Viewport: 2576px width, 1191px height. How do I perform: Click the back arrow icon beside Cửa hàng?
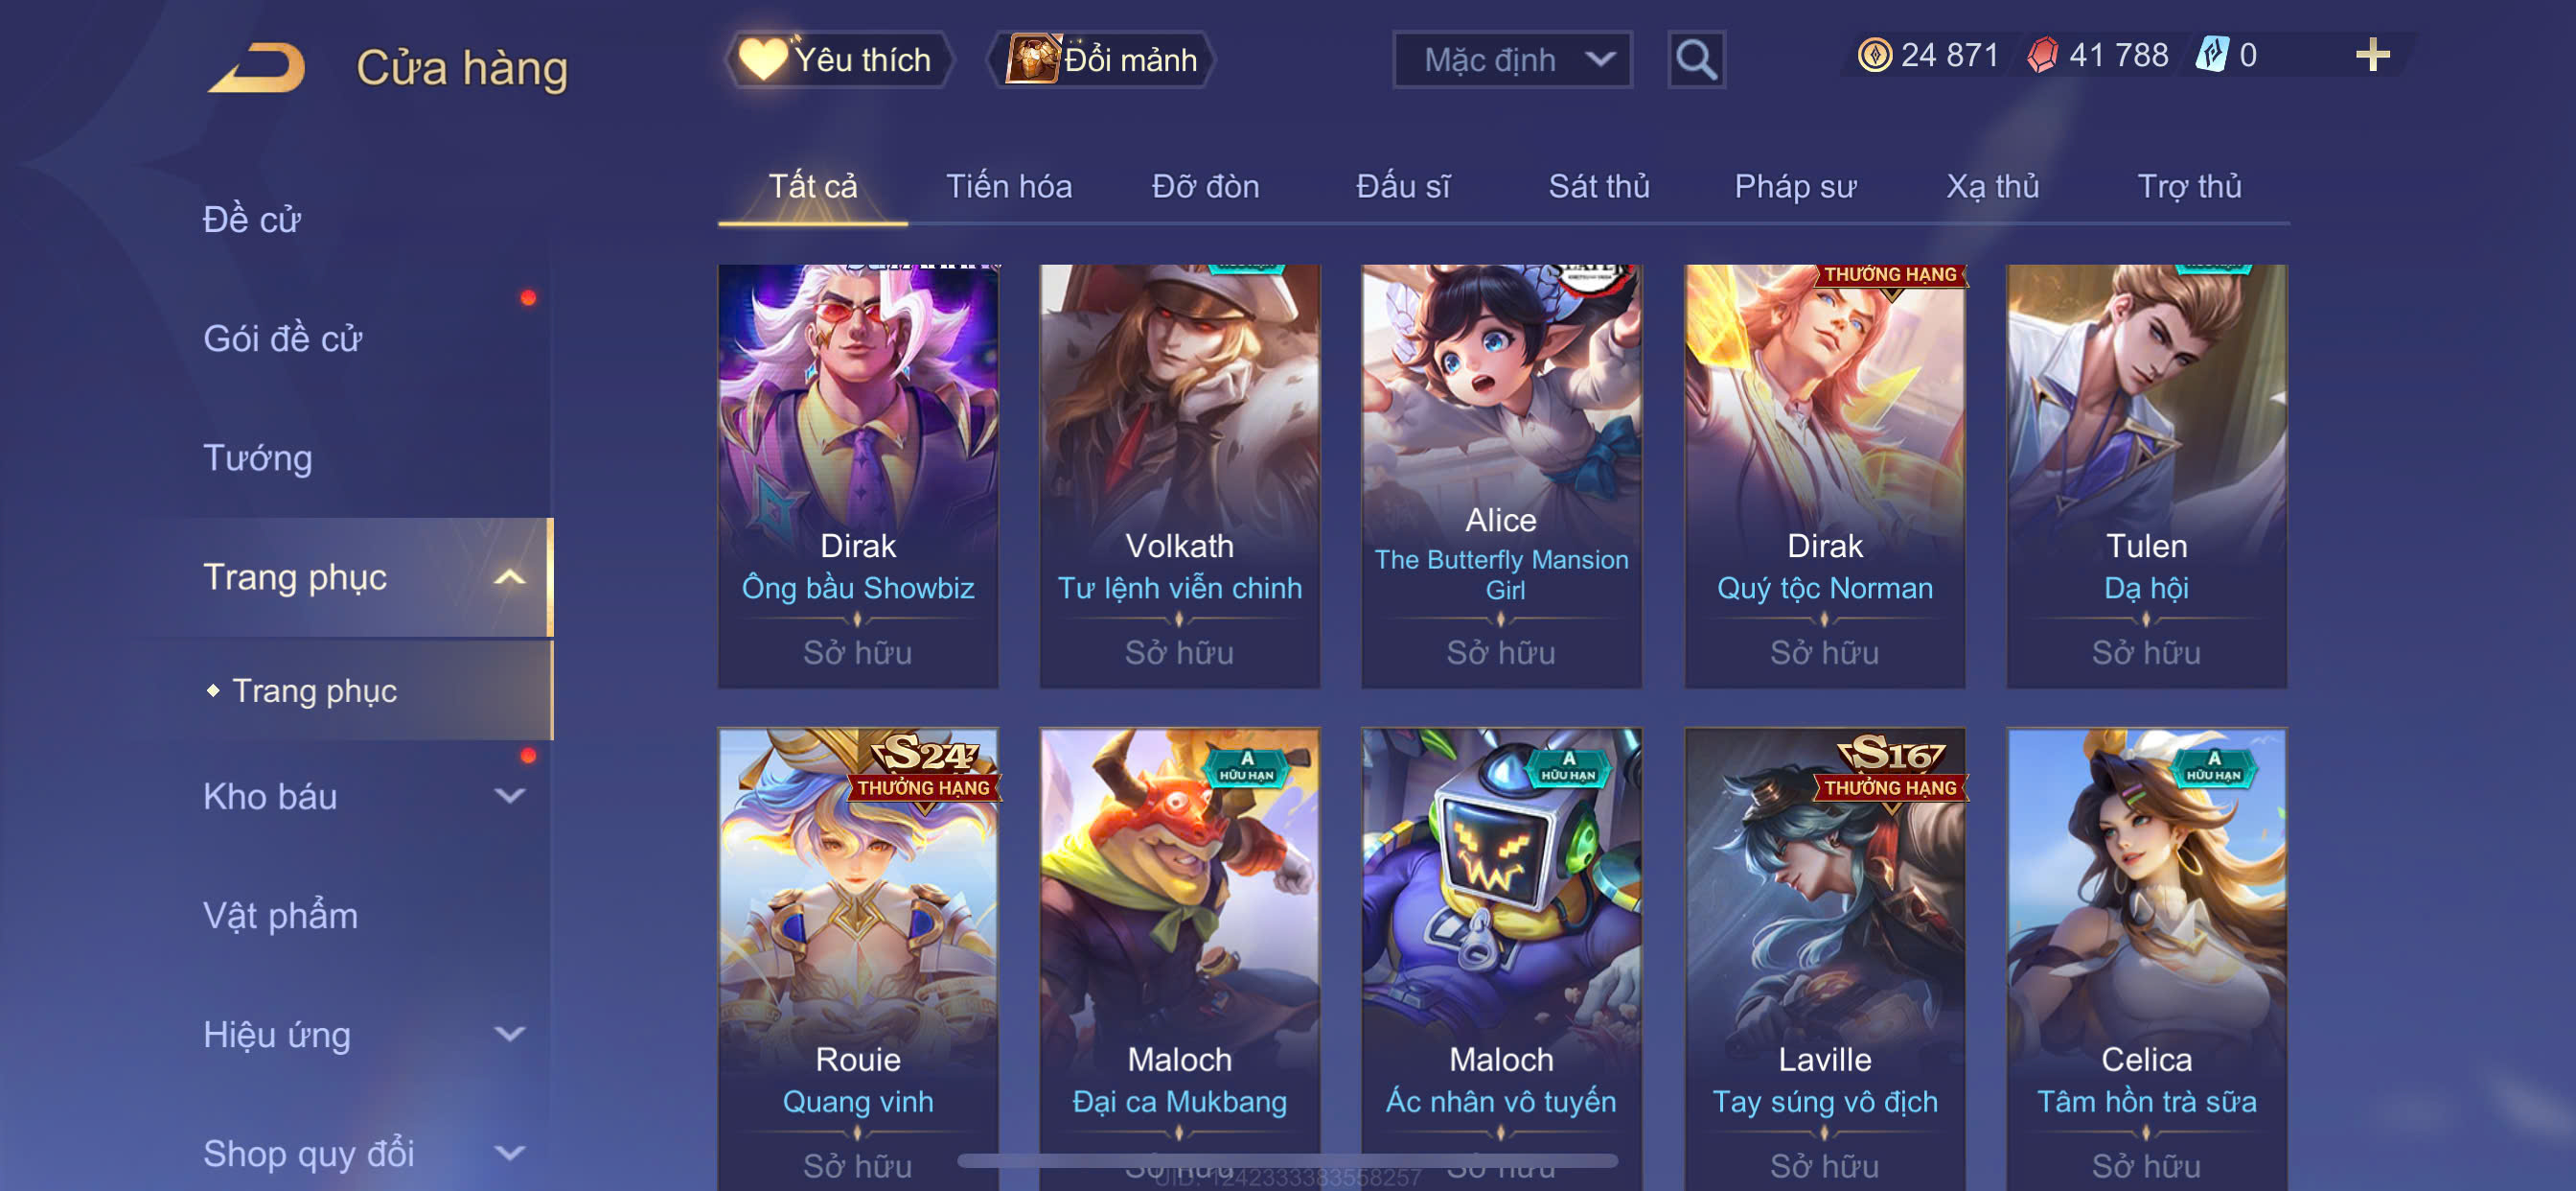pyautogui.click(x=257, y=67)
